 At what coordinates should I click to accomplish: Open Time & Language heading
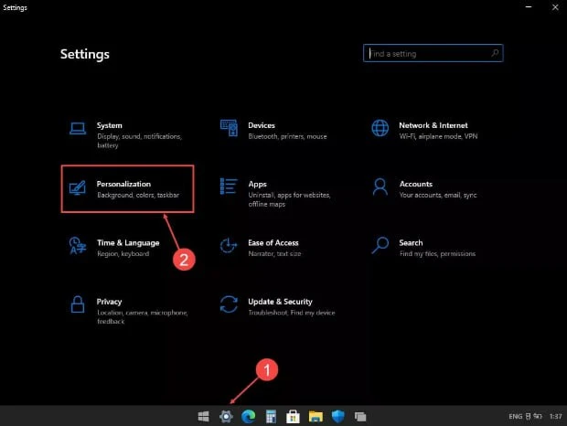128,243
